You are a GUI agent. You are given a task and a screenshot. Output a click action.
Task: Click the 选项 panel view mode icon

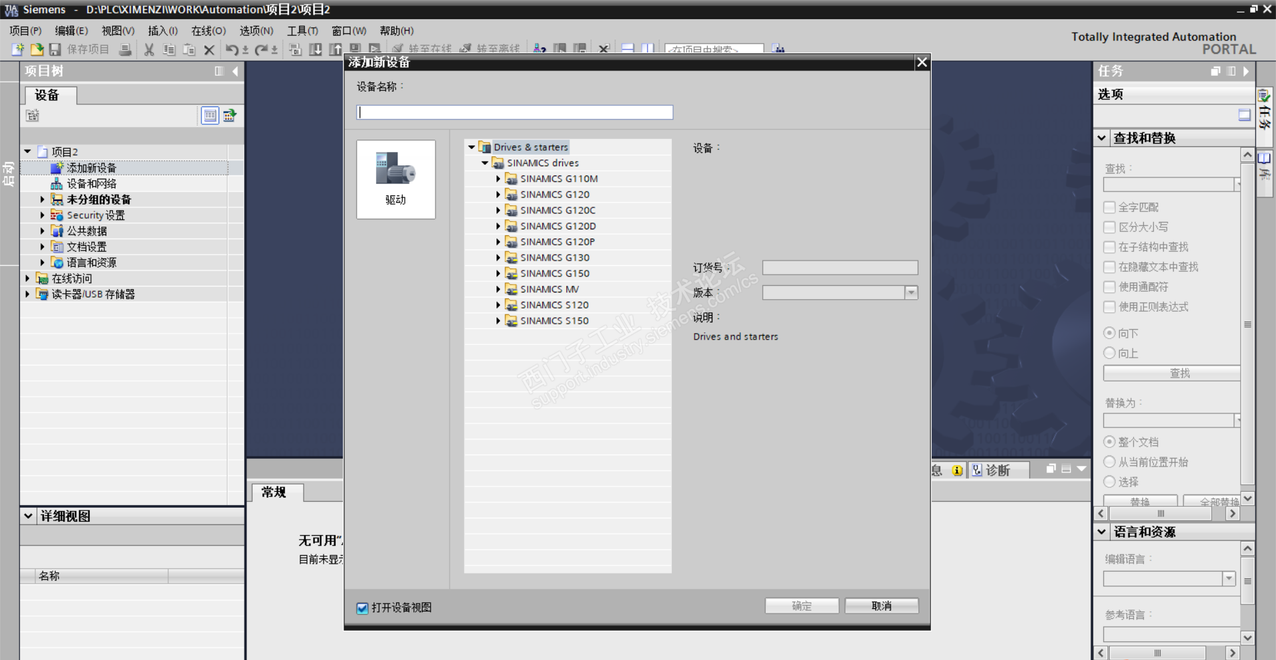point(1245,115)
